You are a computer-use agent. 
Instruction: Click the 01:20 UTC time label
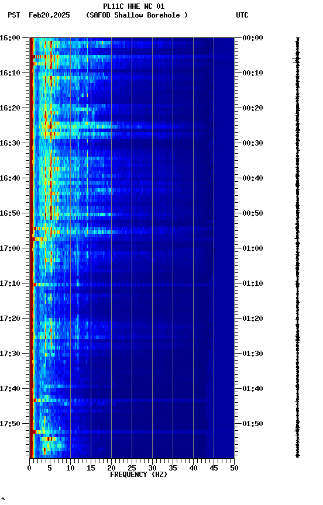click(x=253, y=319)
